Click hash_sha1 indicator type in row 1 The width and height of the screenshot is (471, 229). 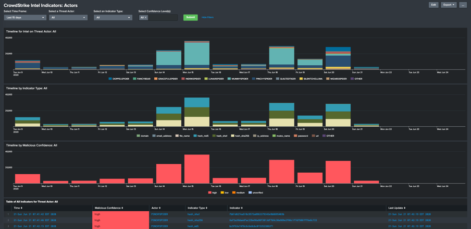[x=194, y=214]
